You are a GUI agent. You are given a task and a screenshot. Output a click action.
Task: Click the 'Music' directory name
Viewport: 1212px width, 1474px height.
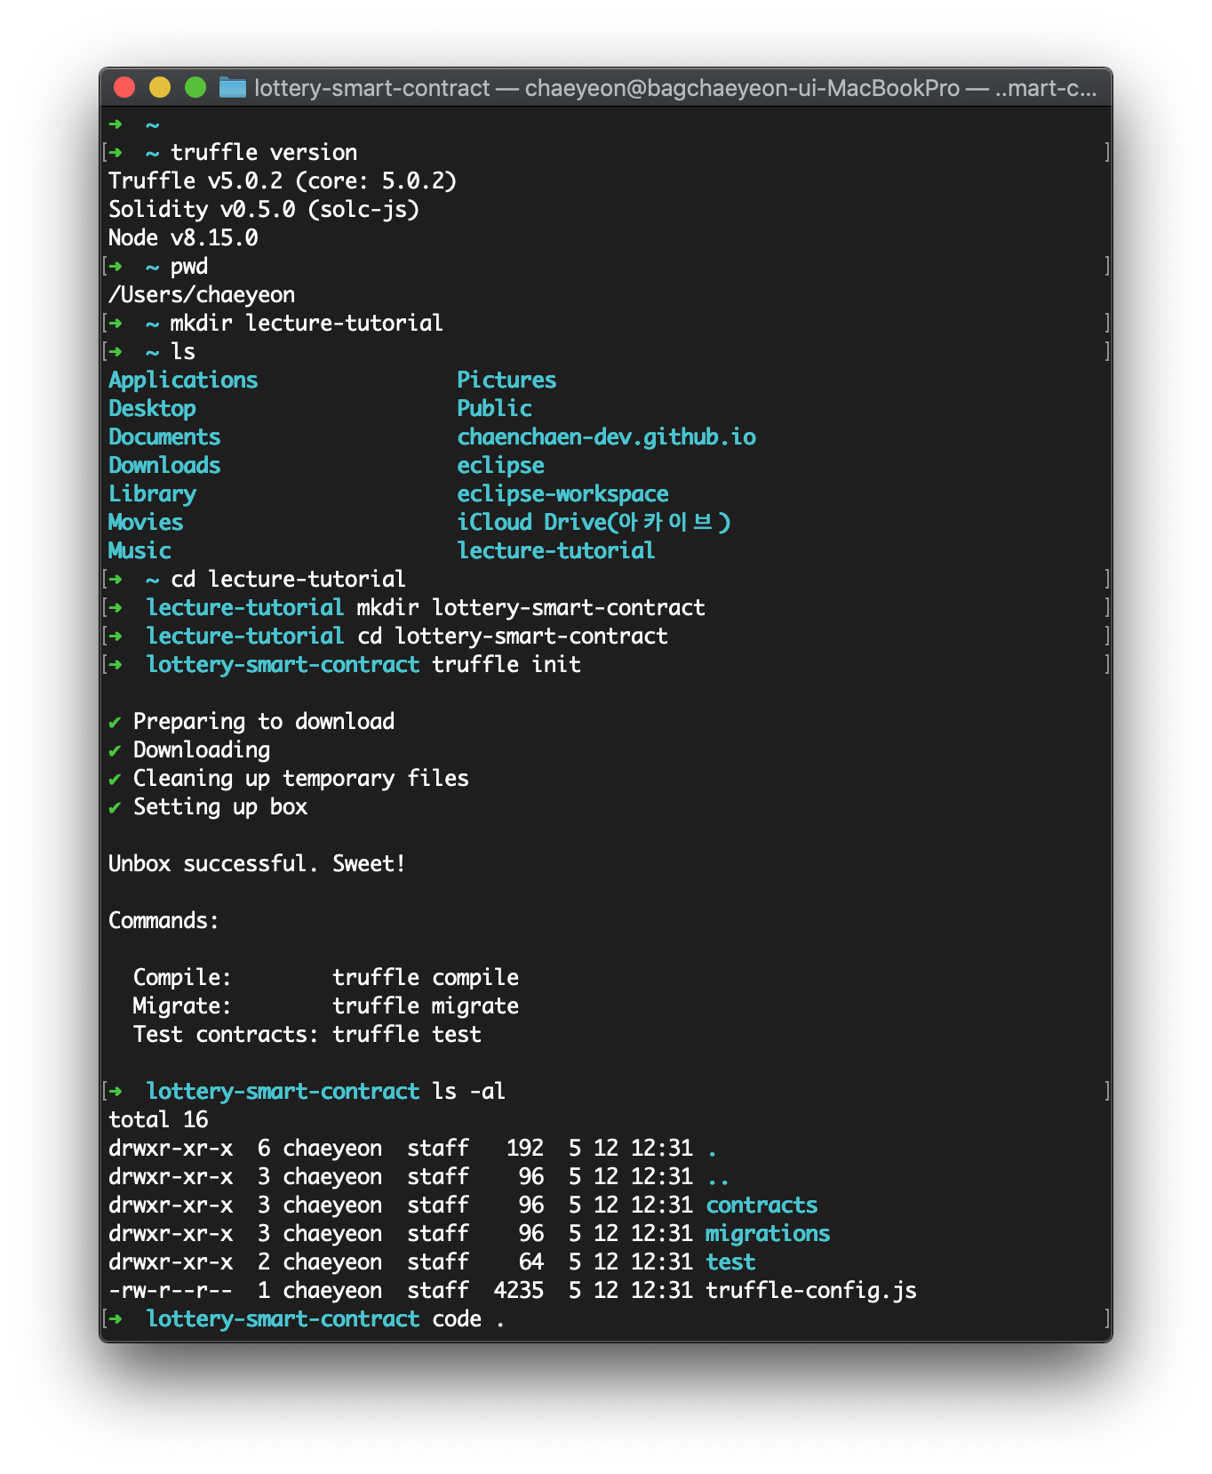click(x=140, y=550)
